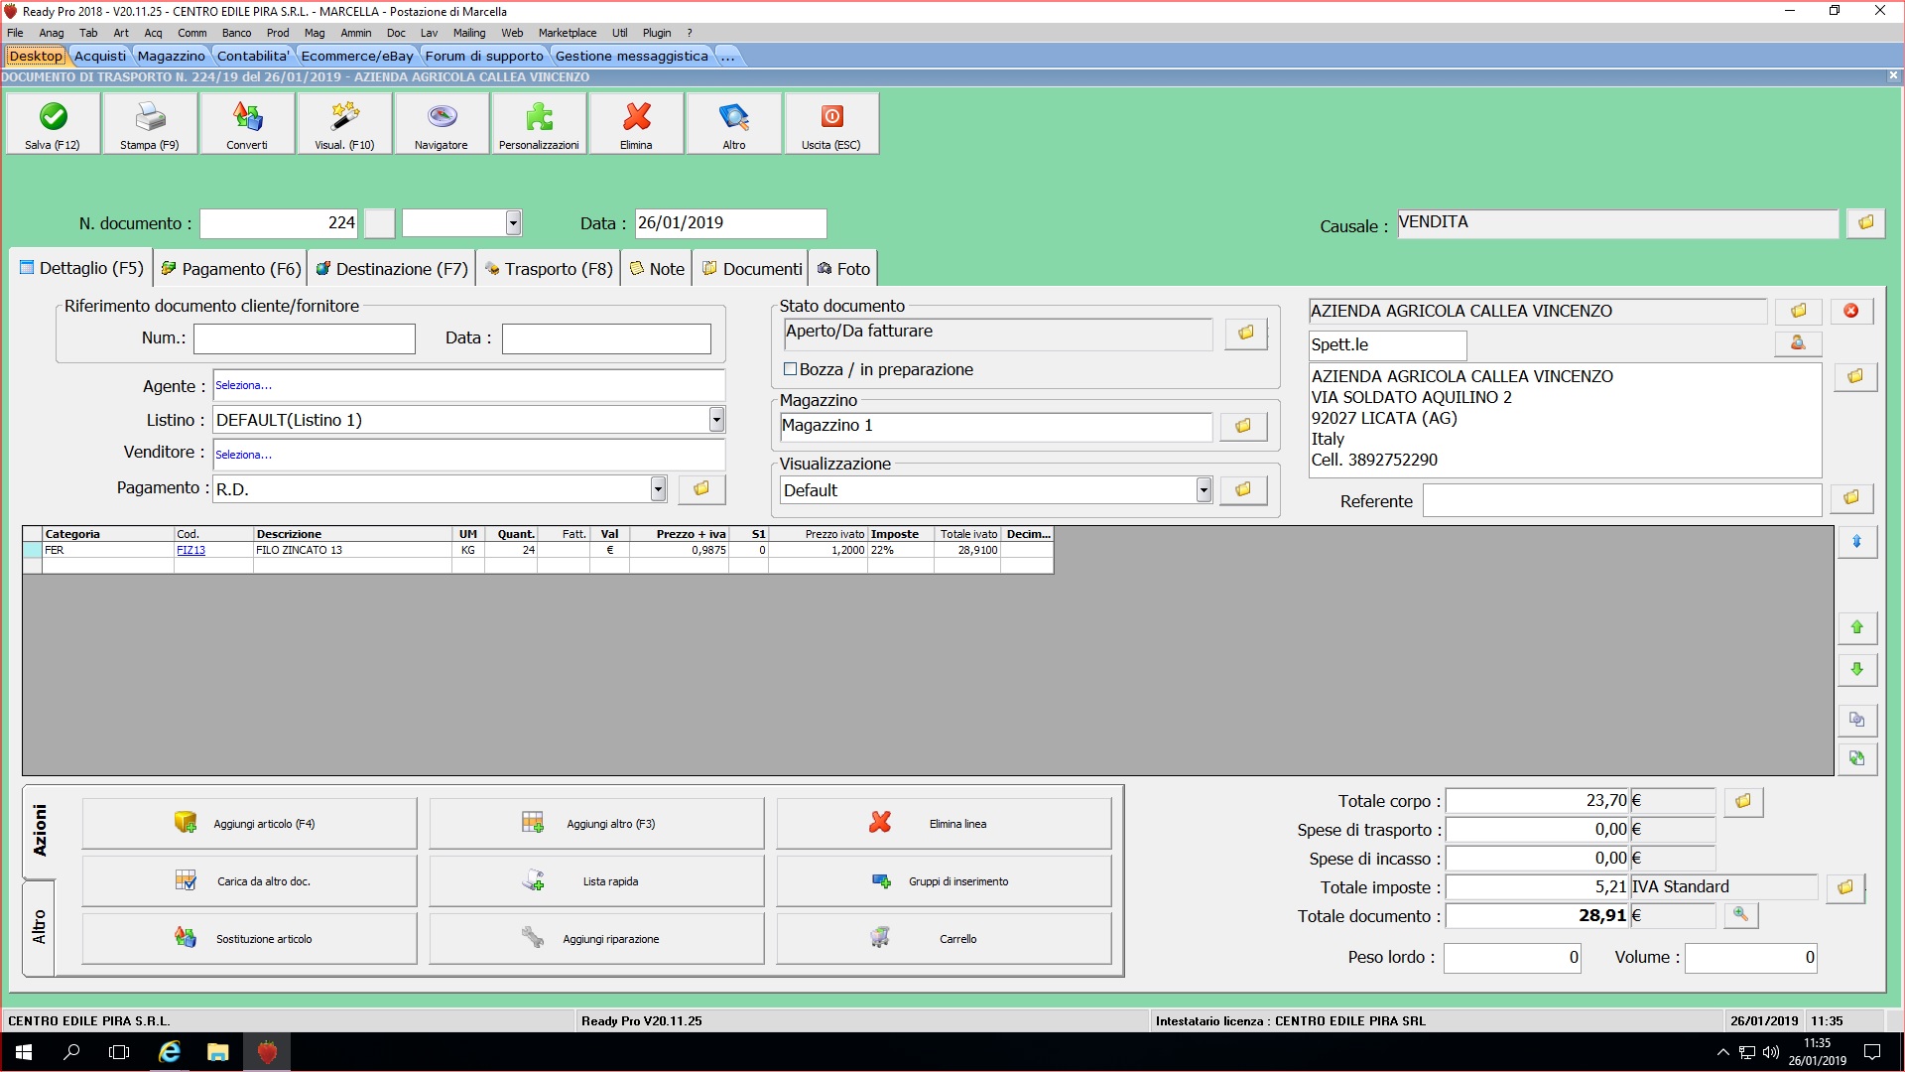Image resolution: width=1905 pixels, height=1072 pixels.
Task: Click the Salva (F12) green checkmark icon
Action: pyautogui.click(x=53, y=117)
